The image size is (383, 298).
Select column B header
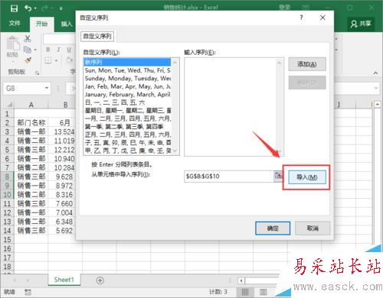[65, 105]
